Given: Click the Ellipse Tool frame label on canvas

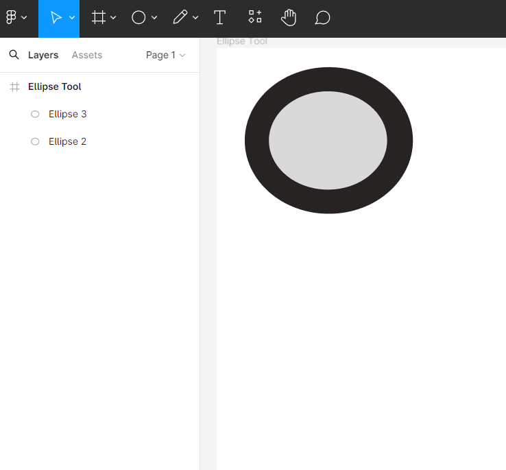Looking at the screenshot, I should (242, 41).
